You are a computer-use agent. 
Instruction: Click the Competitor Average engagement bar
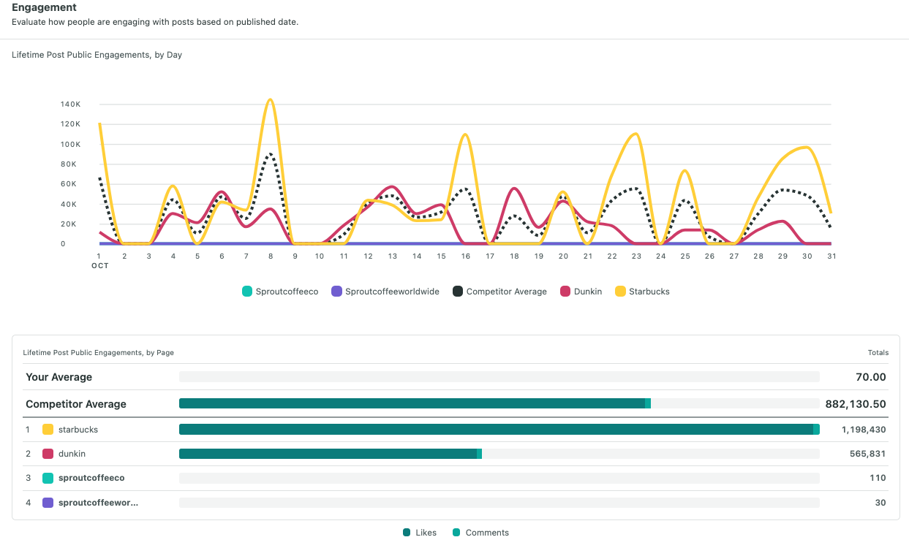[x=415, y=403]
